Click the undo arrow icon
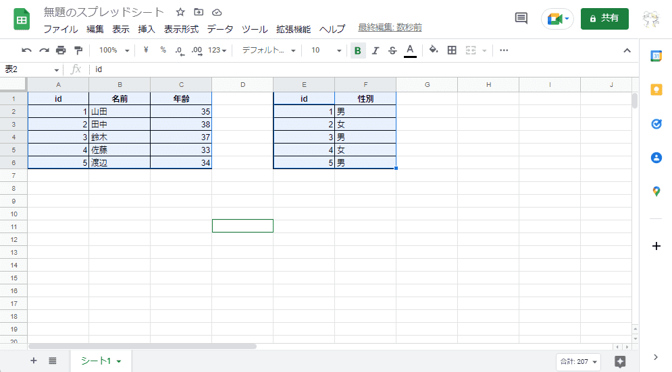 (26, 50)
